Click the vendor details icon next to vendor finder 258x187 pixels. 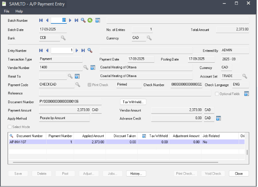click(x=92, y=67)
